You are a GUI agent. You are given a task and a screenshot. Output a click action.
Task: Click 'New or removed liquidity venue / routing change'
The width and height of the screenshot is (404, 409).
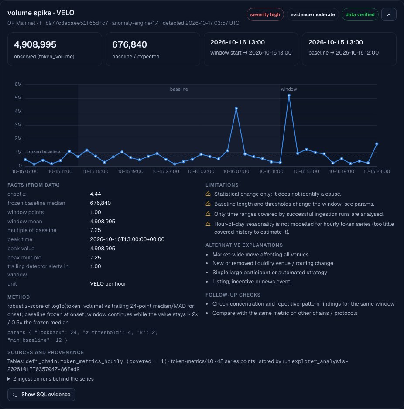273,263
